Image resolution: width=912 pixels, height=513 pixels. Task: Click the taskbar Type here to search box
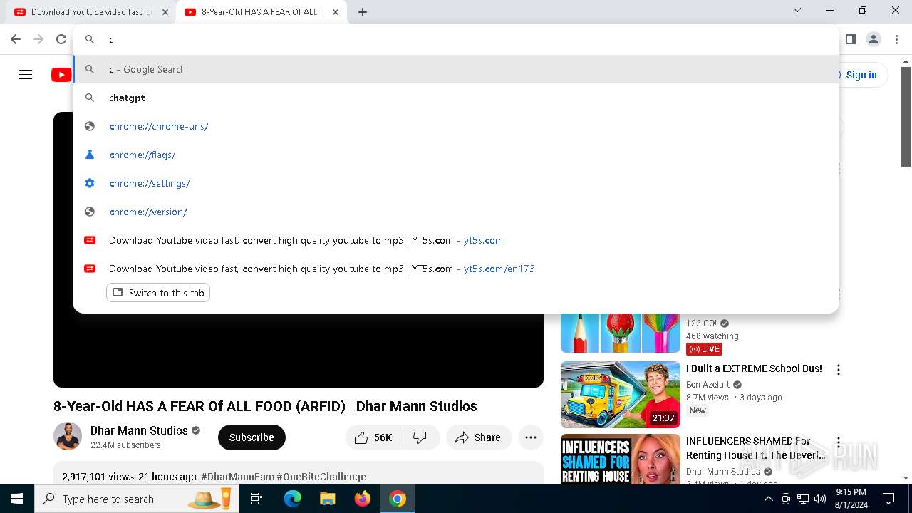click(137, 499)
